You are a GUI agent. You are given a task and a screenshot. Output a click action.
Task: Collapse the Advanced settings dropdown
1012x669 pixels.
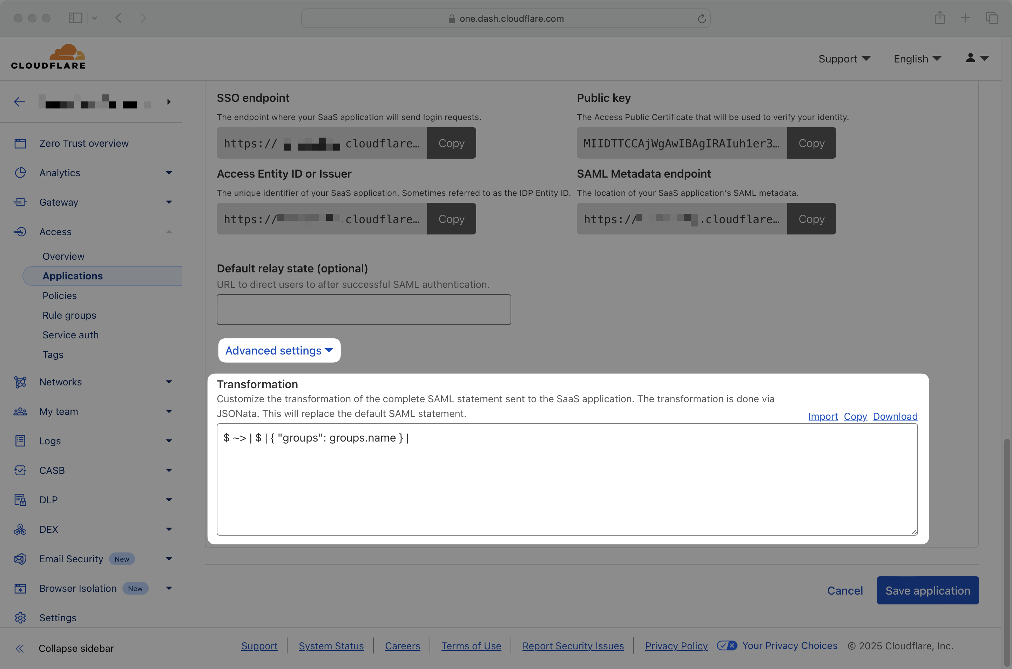279,350
